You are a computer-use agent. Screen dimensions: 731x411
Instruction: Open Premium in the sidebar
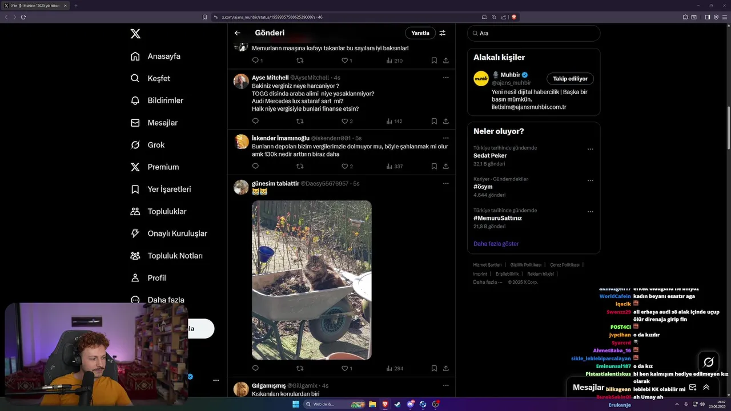click(x=154, y=167)
